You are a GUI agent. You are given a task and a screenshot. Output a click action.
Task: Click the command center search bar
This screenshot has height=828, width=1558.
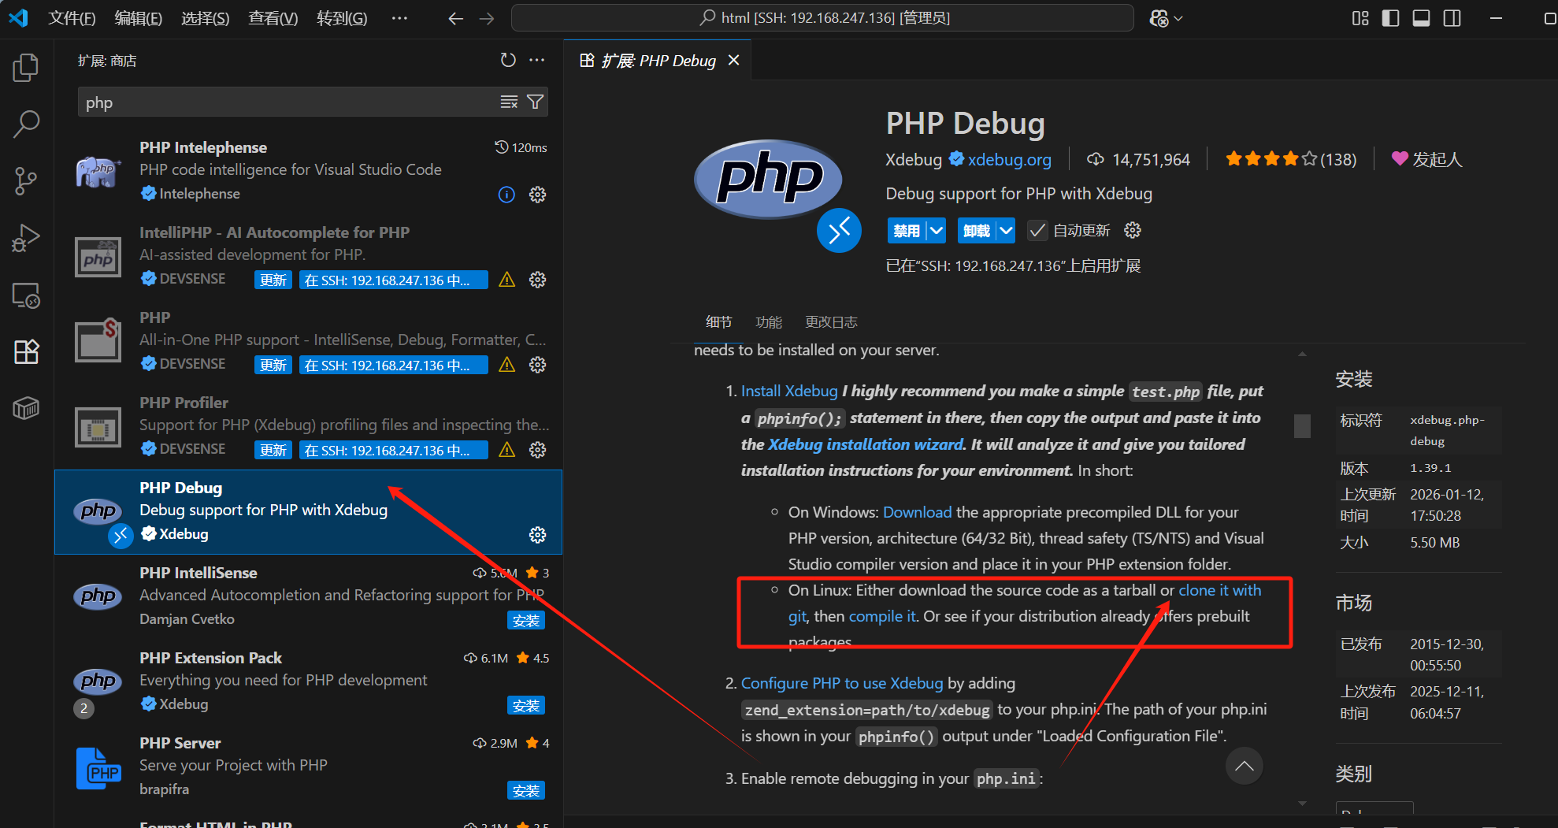pos(822,18)
